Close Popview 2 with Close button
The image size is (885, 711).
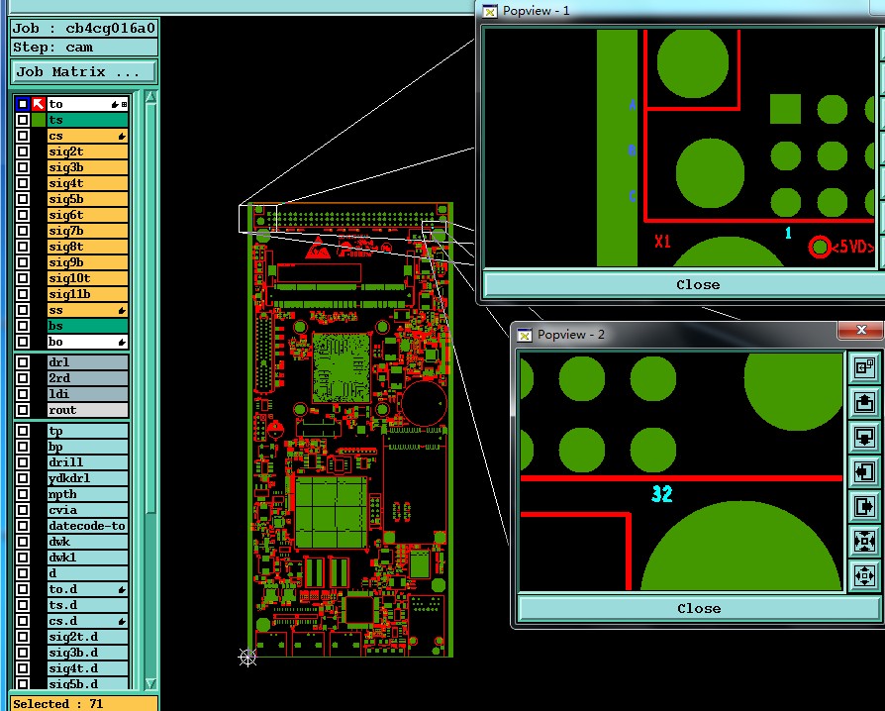coord(699,608)
